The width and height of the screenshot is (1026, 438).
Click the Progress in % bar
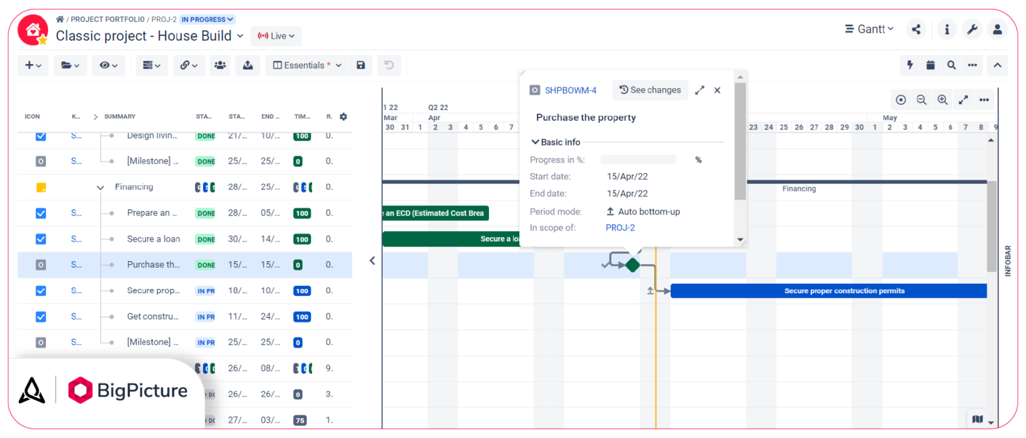click(638, 159)
